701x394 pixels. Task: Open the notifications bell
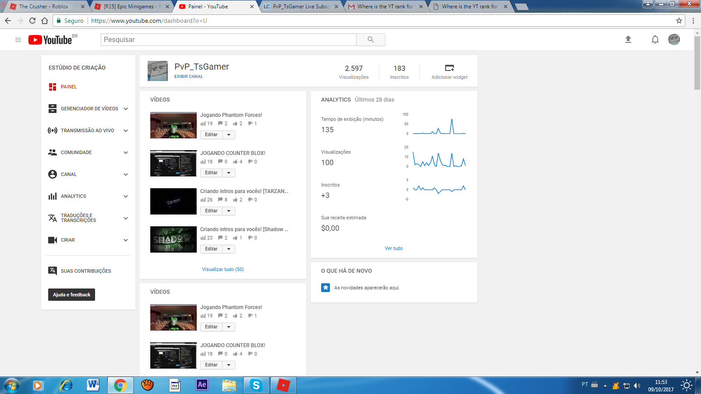click(655, 39)
